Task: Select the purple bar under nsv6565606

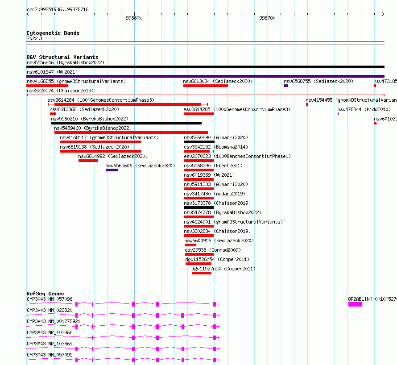Action: pos(112,170)
